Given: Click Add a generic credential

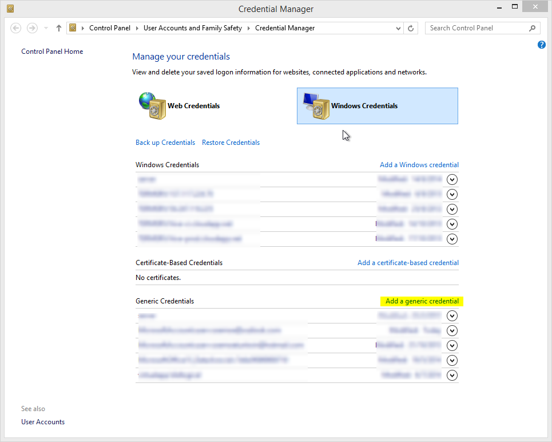Looking at the screenshot, I should (x=422, y=301).
